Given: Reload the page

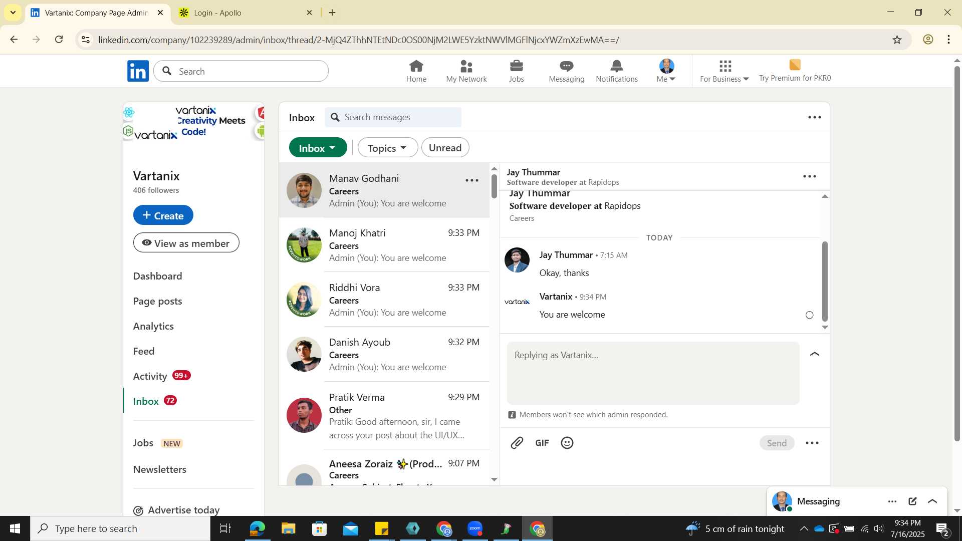Looking at the screenshot, I should tap(59, 40).
